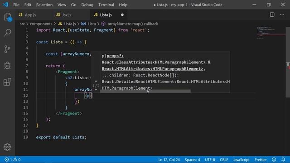Open the feedback smiley icon
The height and width of the screenshot is (163, 290).
click(274, 159)
